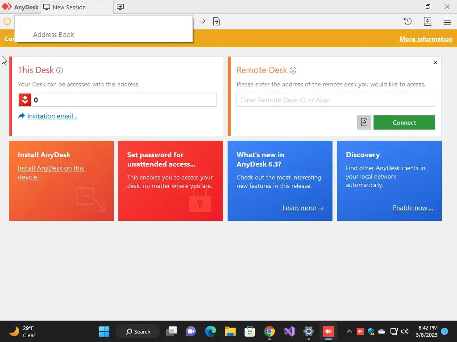This screenshot has width=457, height=342.
Task: Click info icon next to Remote Desk
Action: click(293, 70)
